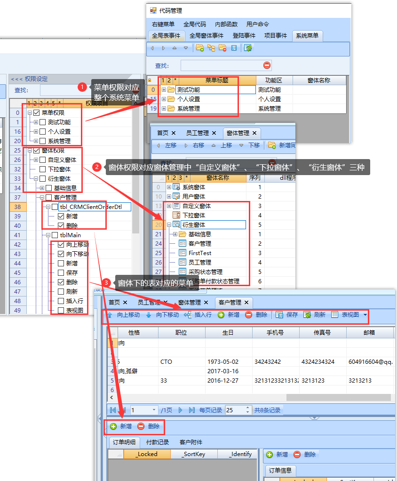Click the floppy-disk save icon in 代码管理 toolbar

click(x=234, y=48)
